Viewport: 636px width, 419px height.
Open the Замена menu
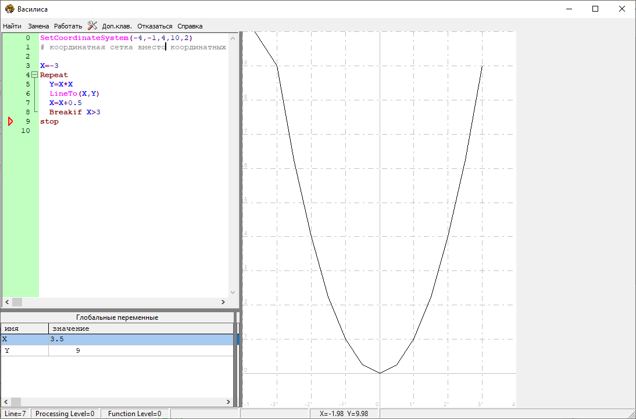coord(38,26)
